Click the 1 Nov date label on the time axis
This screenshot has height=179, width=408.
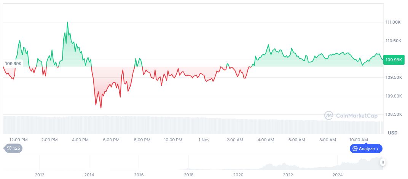coord(204,140)
